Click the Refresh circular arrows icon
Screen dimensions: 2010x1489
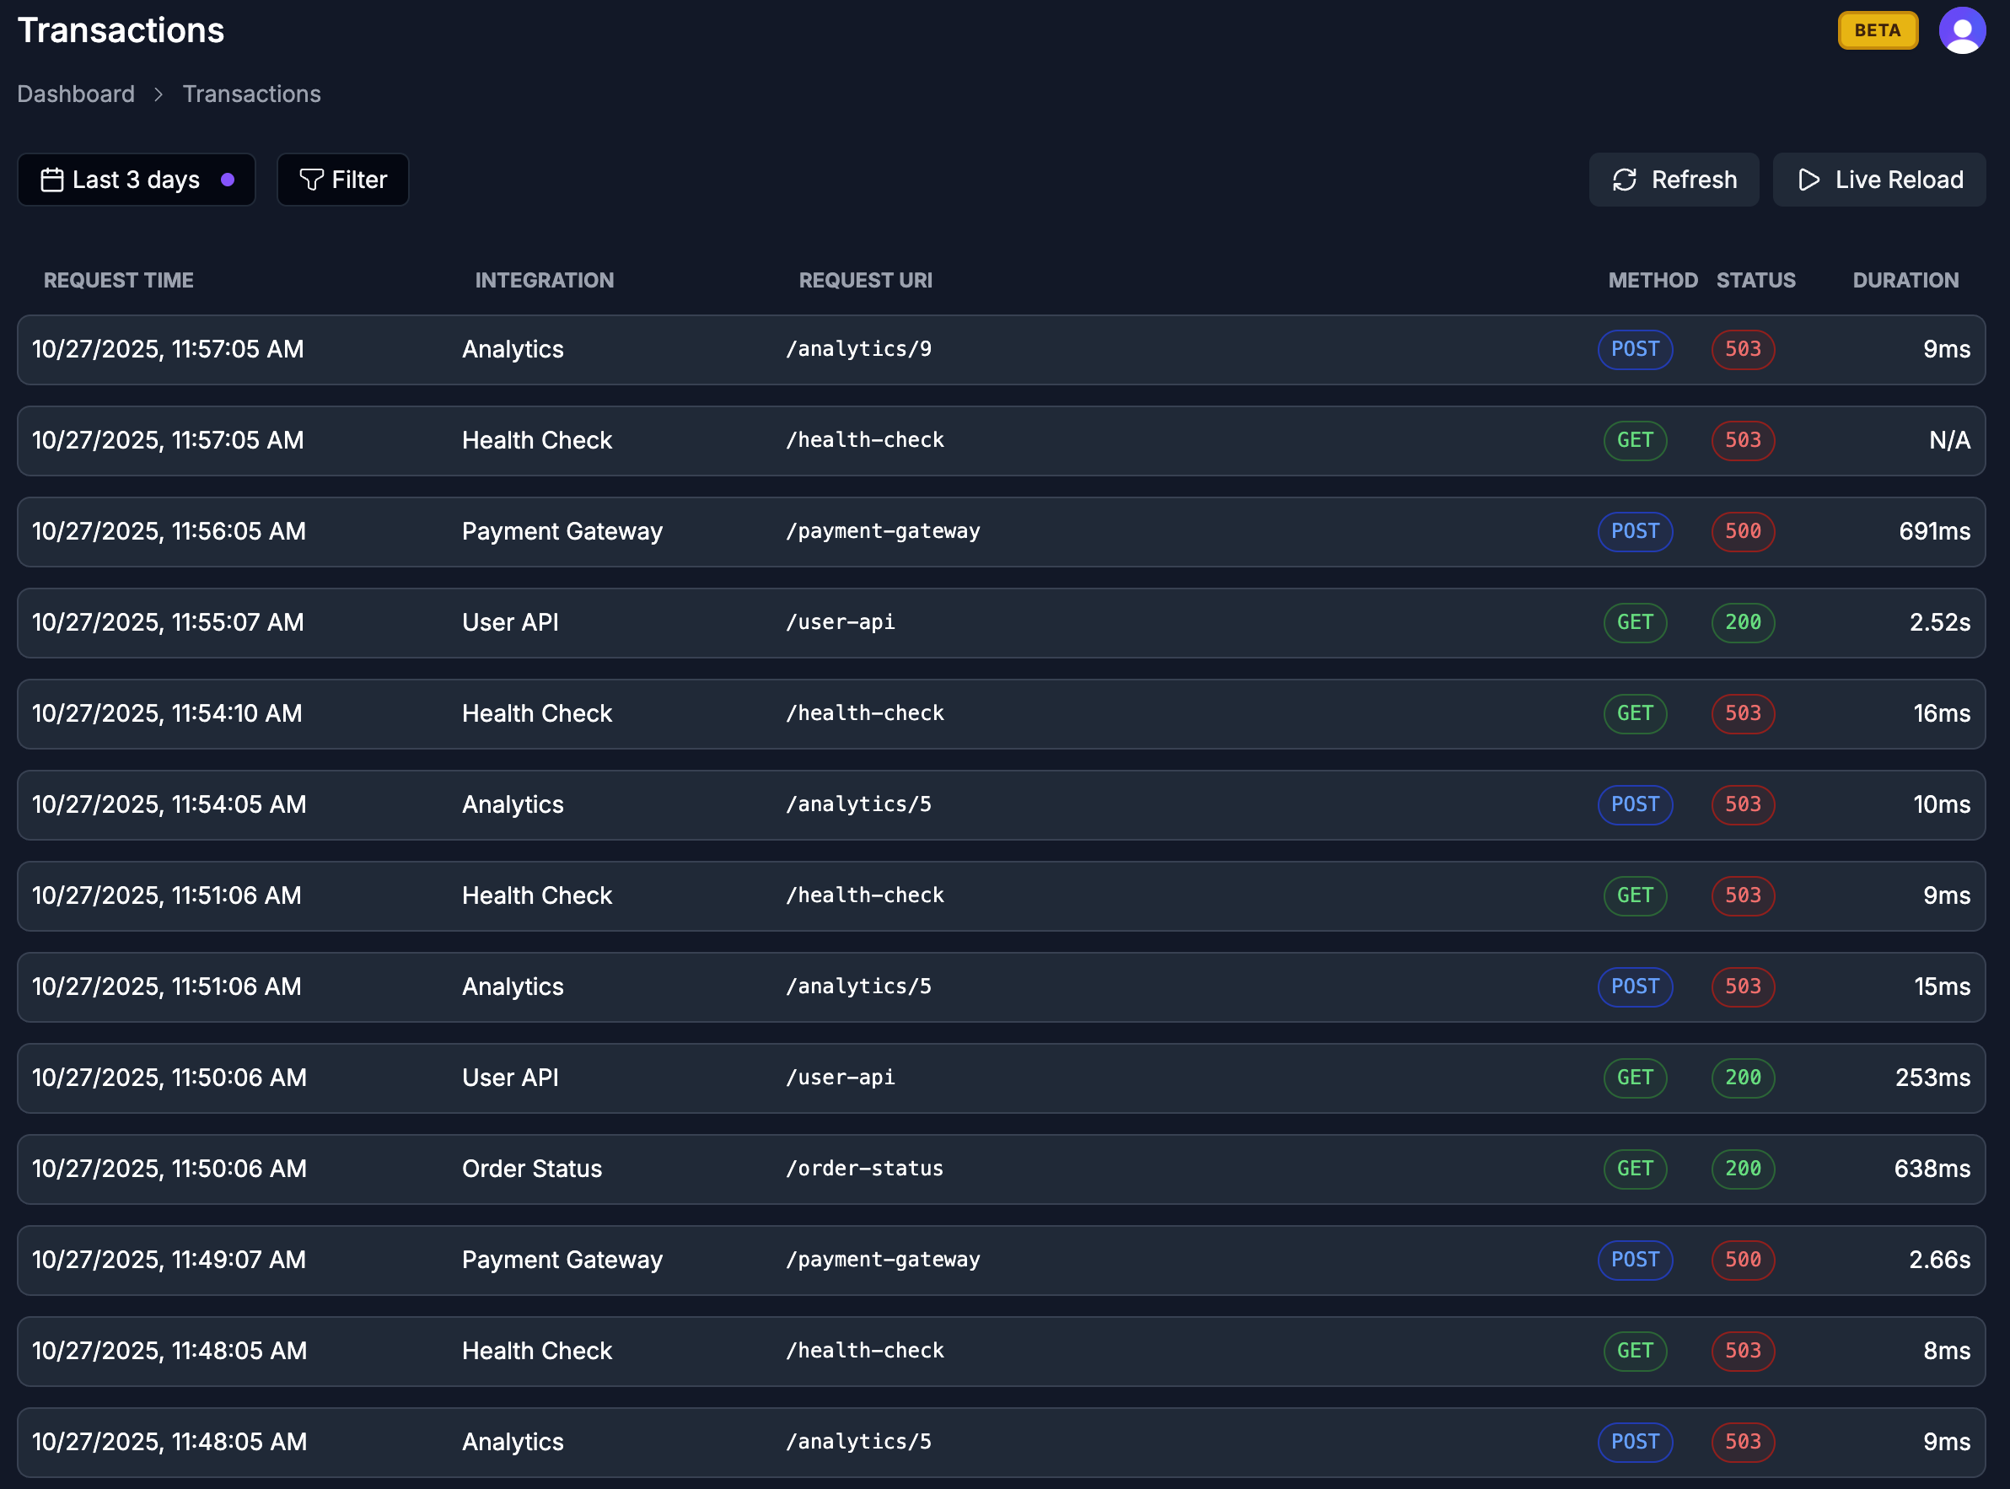point(1624,180)
